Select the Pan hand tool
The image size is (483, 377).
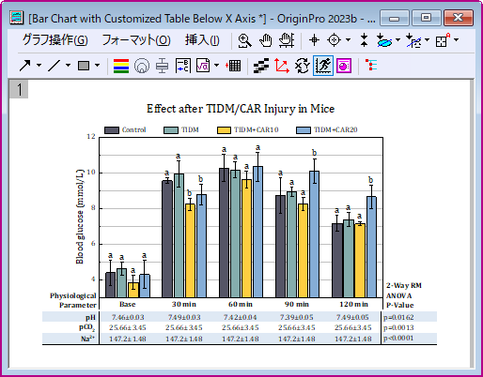pyautogui.click(x=266, y=40)
